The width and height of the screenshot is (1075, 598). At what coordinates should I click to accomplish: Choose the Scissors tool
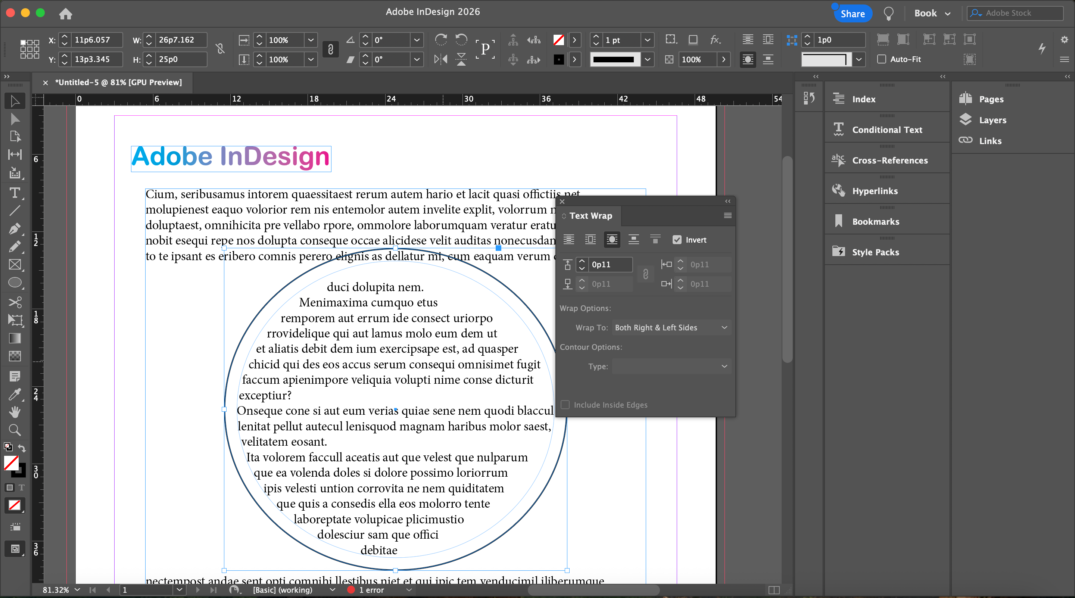[x=15, y=302]
